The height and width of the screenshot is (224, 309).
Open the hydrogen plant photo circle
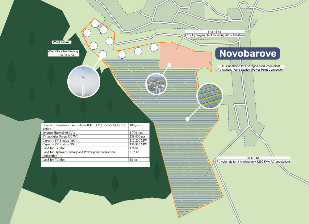(x=156, y=84)
